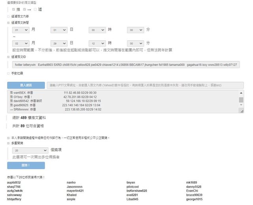Screen dimensions: 253x205
Task: Enable the 篩選推文內容 filter checkbox
Action: (x=9, y=17)
